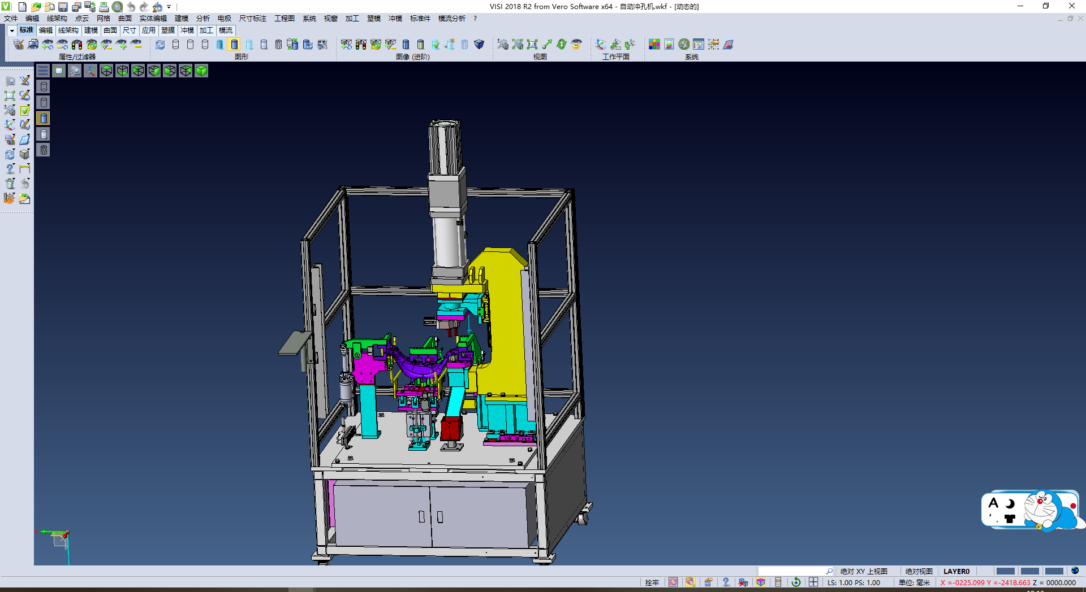Click the LAYER0 layer label
The image size is (1086, 592).
click(956, 571)
